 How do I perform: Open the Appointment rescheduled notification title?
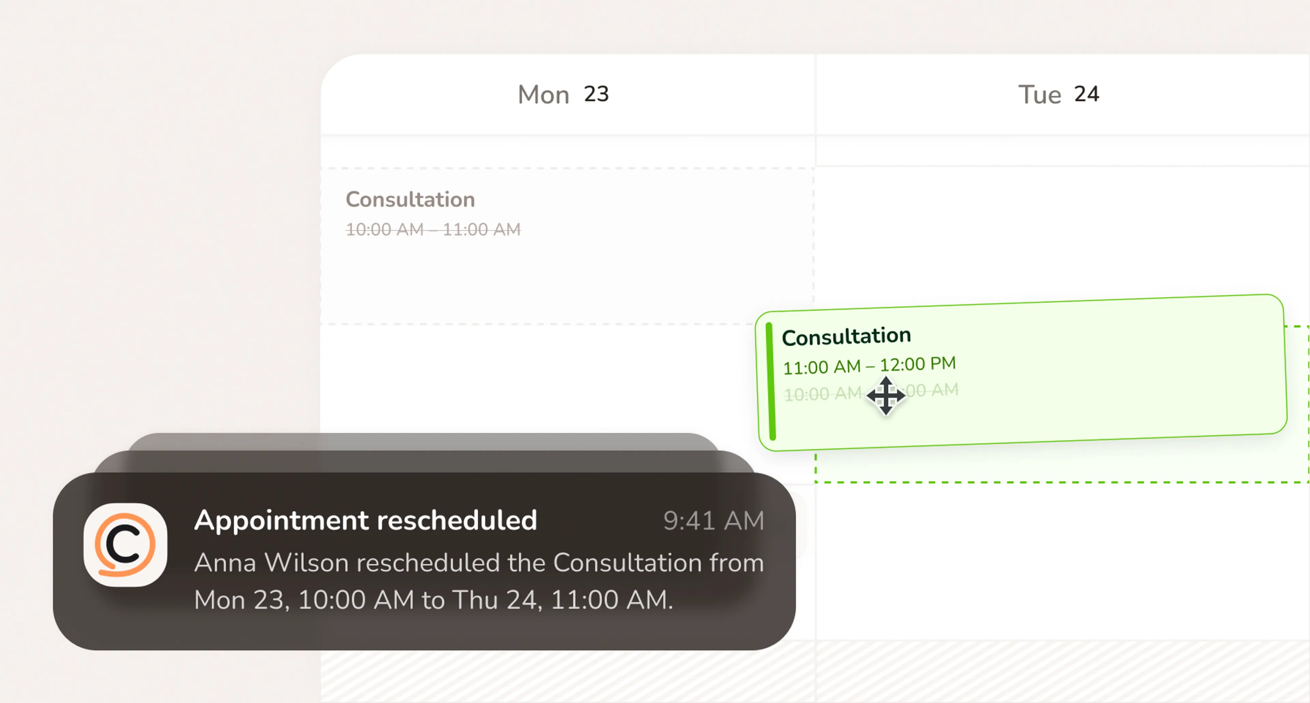point(365,520)
